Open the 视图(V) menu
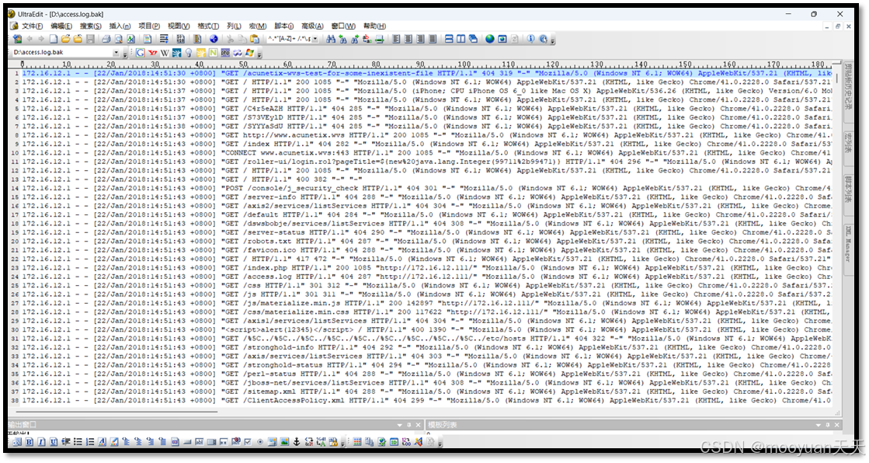 (x=179, y=26)
